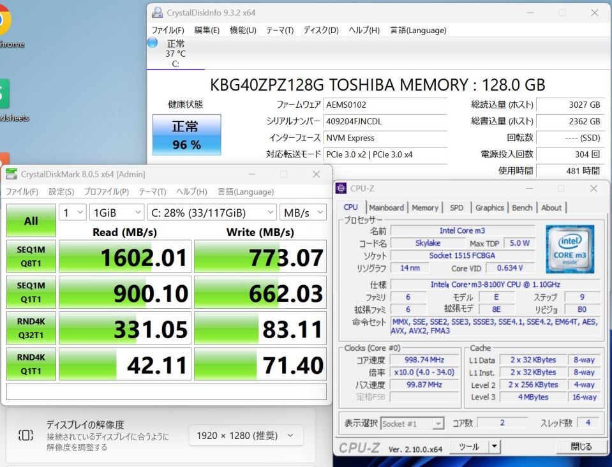Open the test count dropdown showing 1
Screen dimensions: 612x467
73,212
